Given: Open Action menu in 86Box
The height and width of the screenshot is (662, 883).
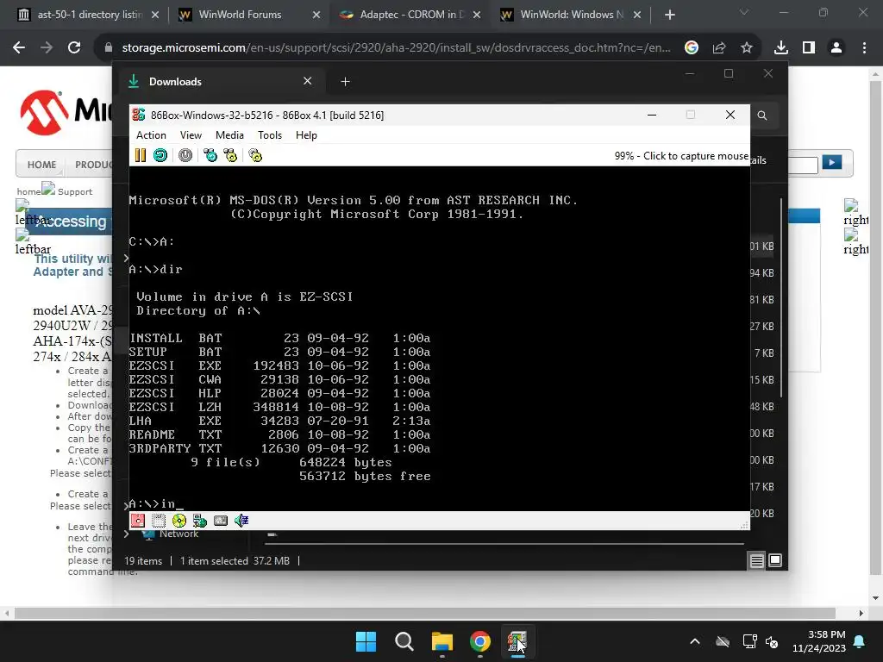Looking at the screenshot, I should coord(151,135).
